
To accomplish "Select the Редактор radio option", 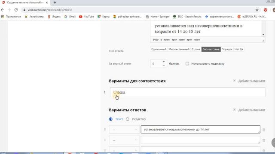I will (128, 119).
